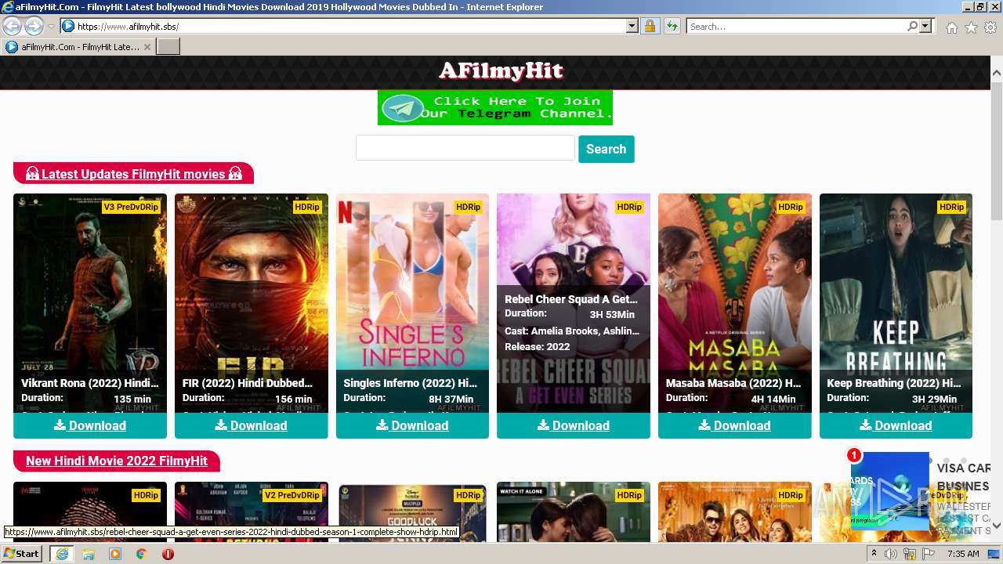This screenshot has width=1003, height=564.
Task: Click the Home icon
Action: tap(951, 27)
